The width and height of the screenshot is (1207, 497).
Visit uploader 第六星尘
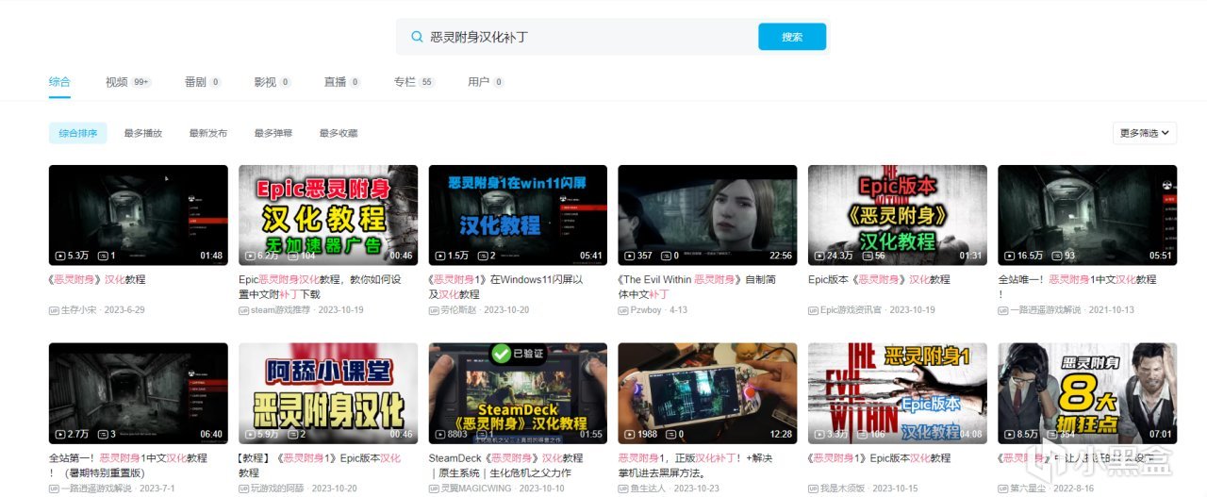coord(1029,489)
